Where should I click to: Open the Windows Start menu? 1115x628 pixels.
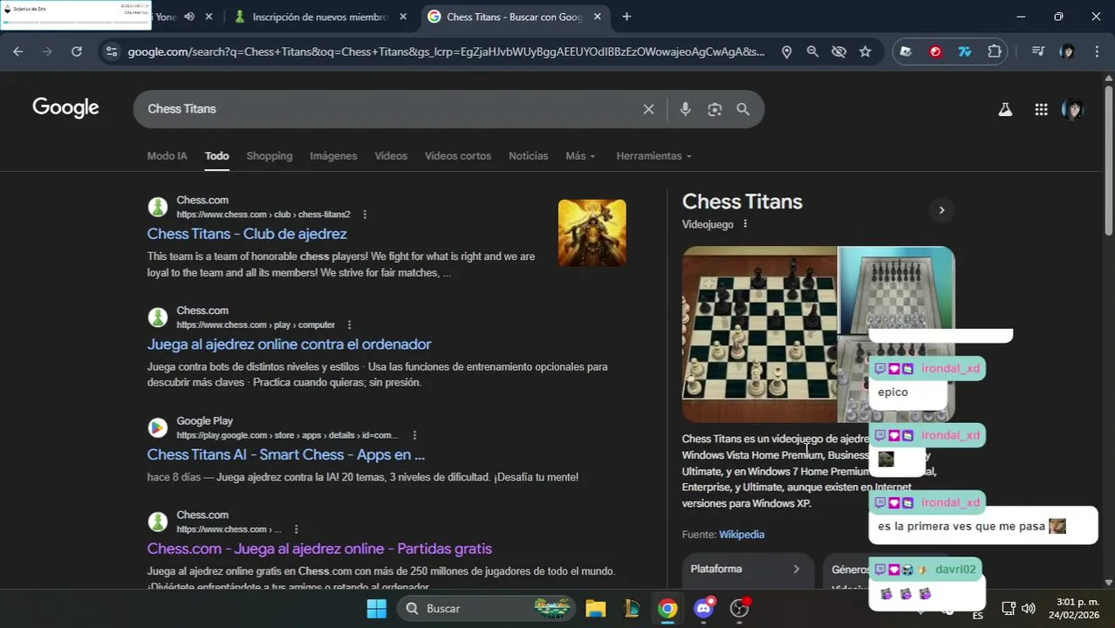[x=376, y=608]
